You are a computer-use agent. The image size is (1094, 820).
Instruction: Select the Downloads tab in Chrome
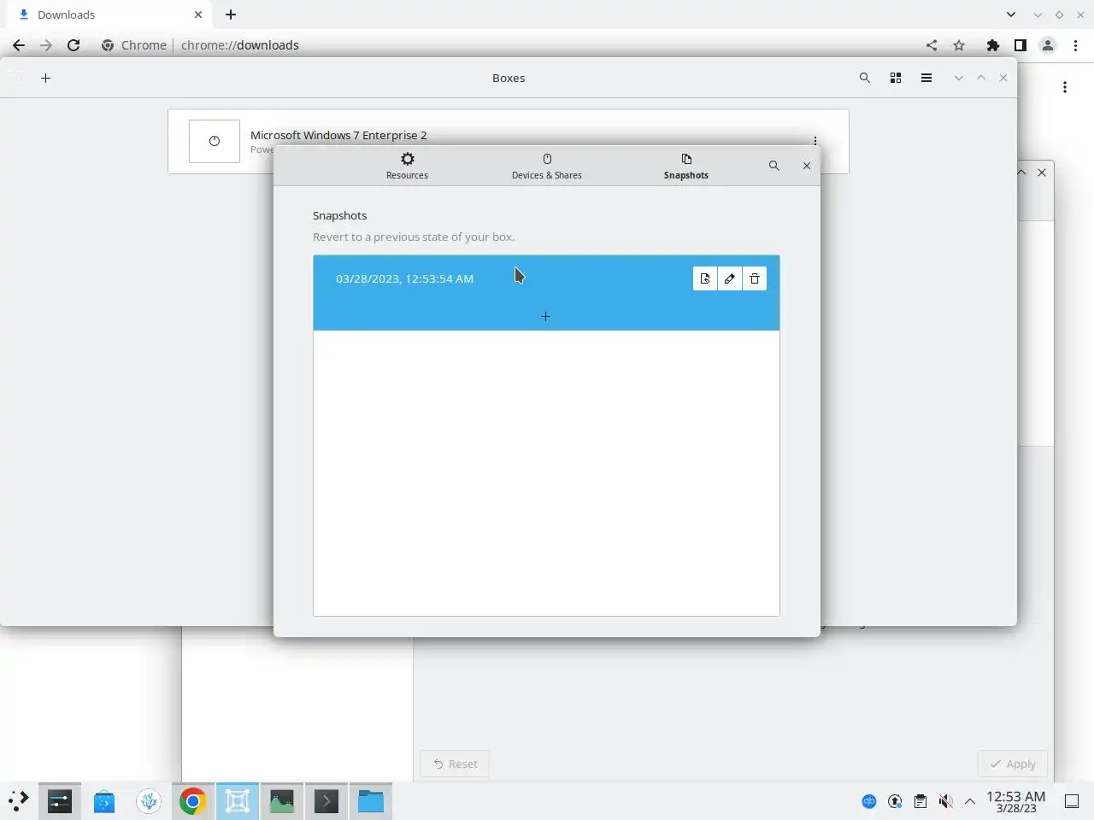click(x=109, y=15)
